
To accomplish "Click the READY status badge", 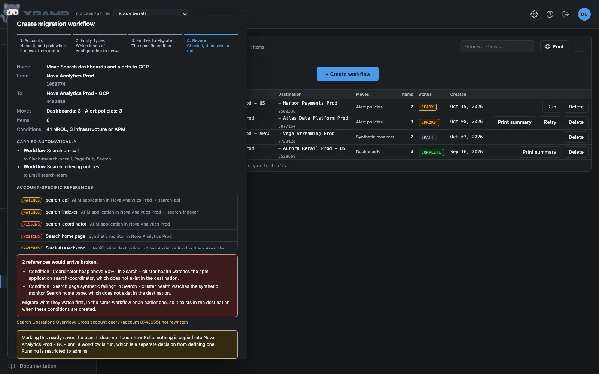I will [x=427, y=107].
